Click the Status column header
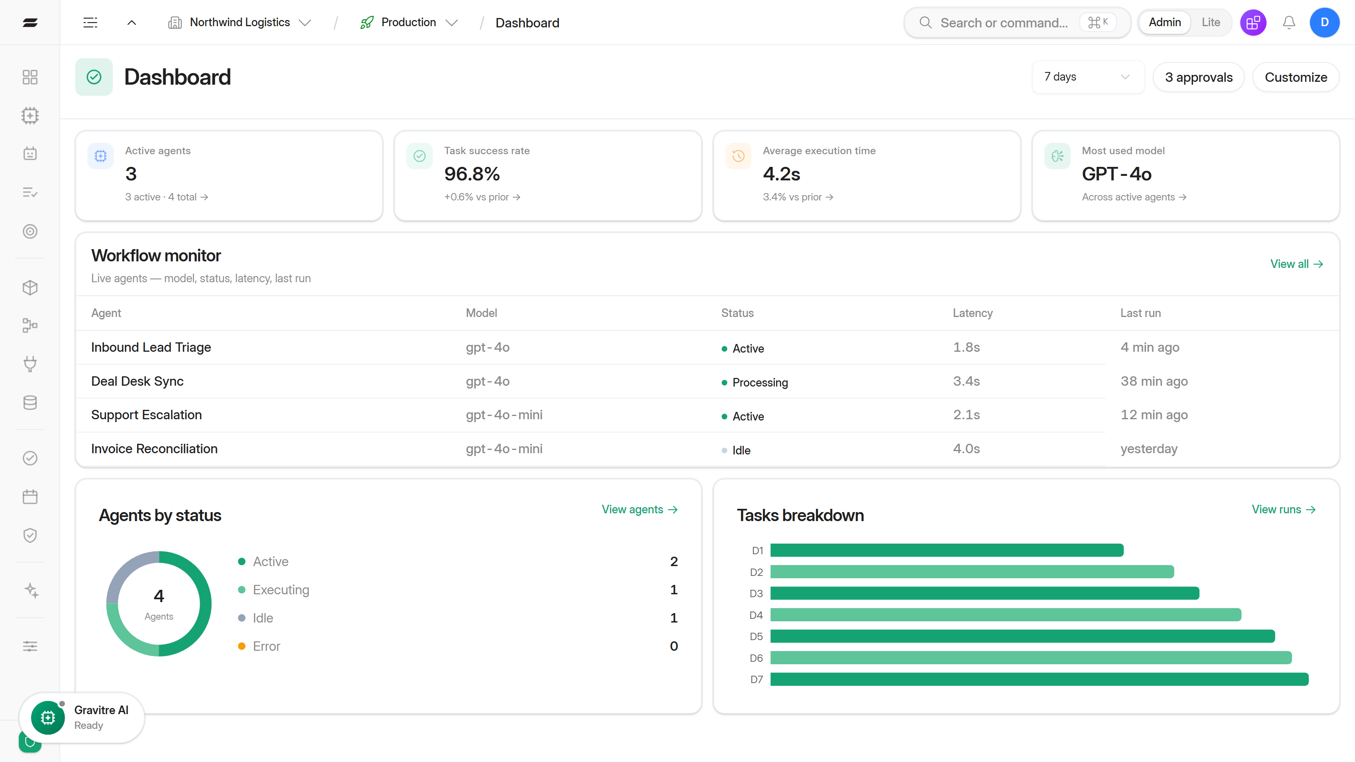This screenshot has width=1355, height=762. tap(737, 313)
